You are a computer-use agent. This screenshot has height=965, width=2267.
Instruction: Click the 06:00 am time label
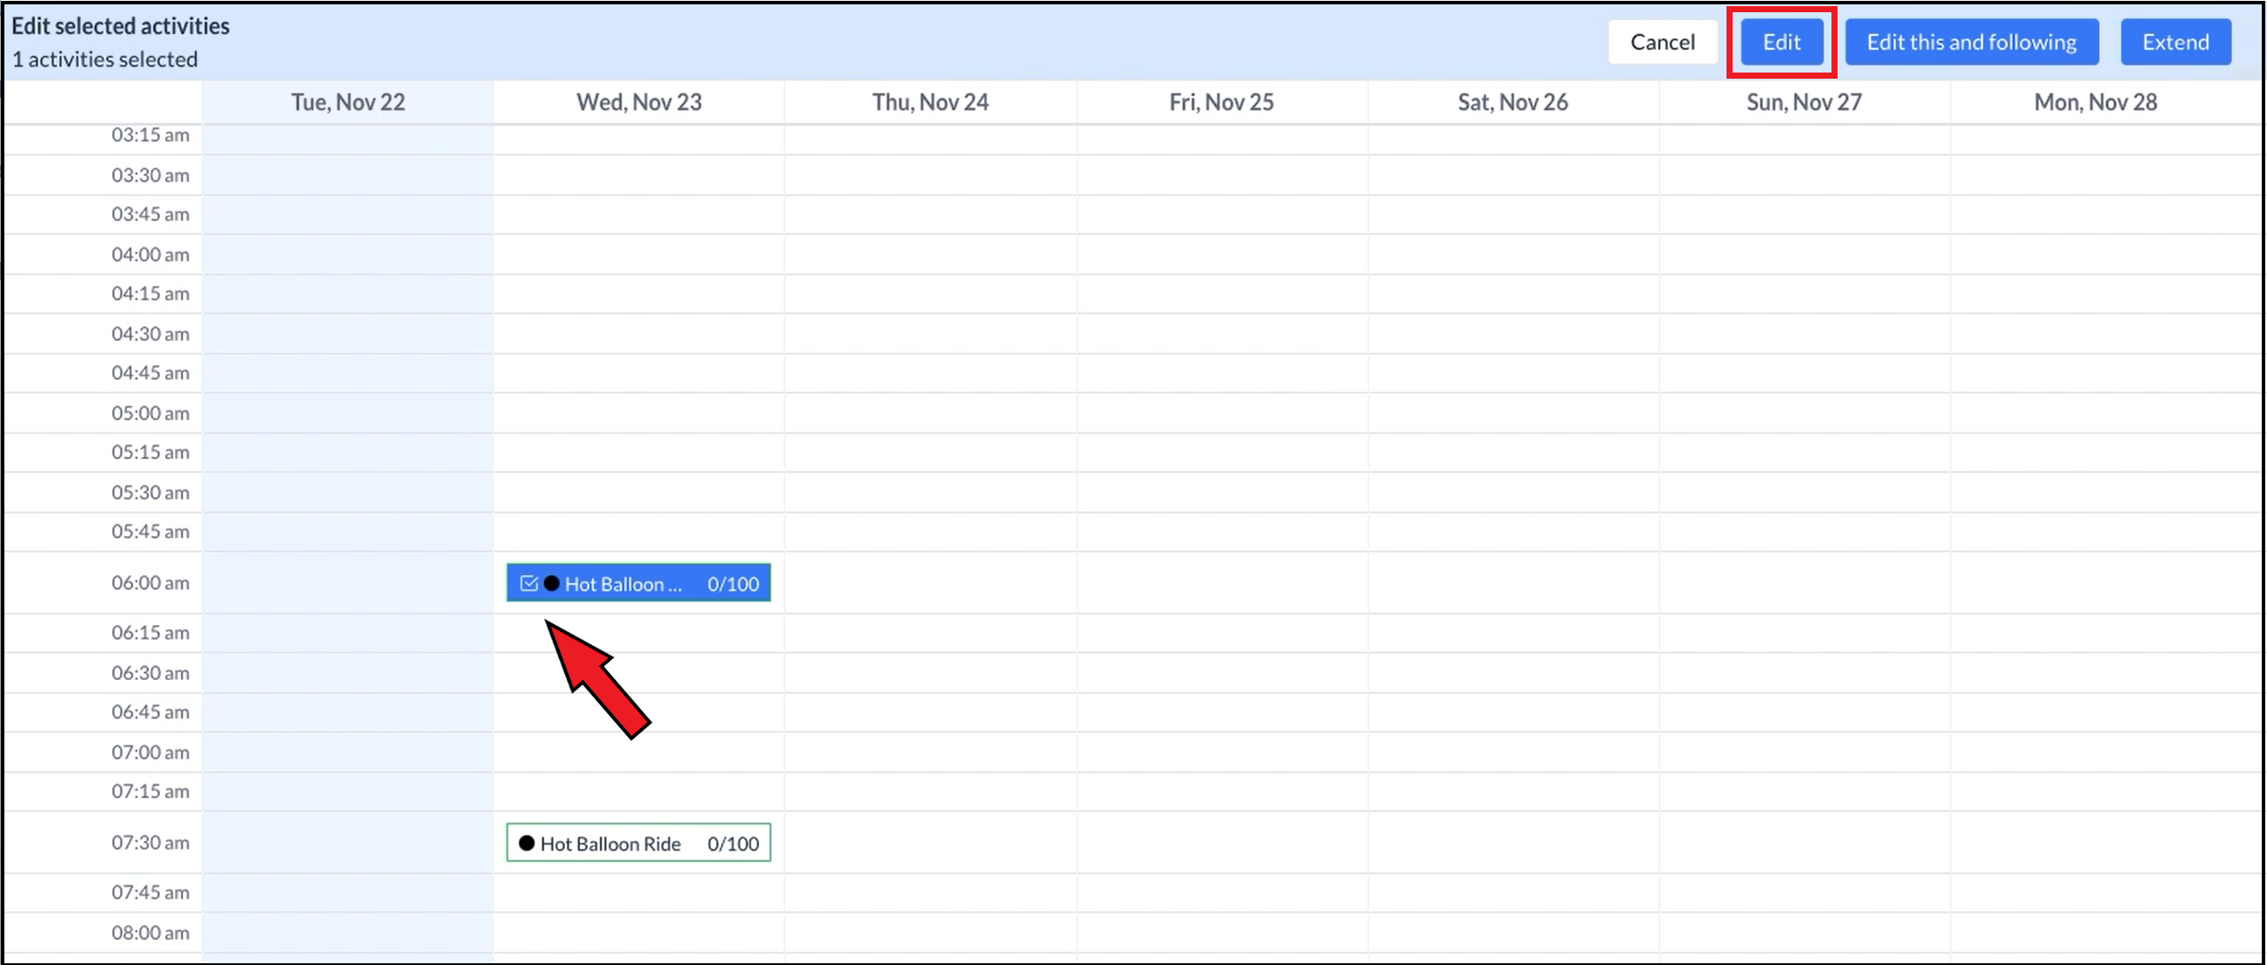point(150,582)
